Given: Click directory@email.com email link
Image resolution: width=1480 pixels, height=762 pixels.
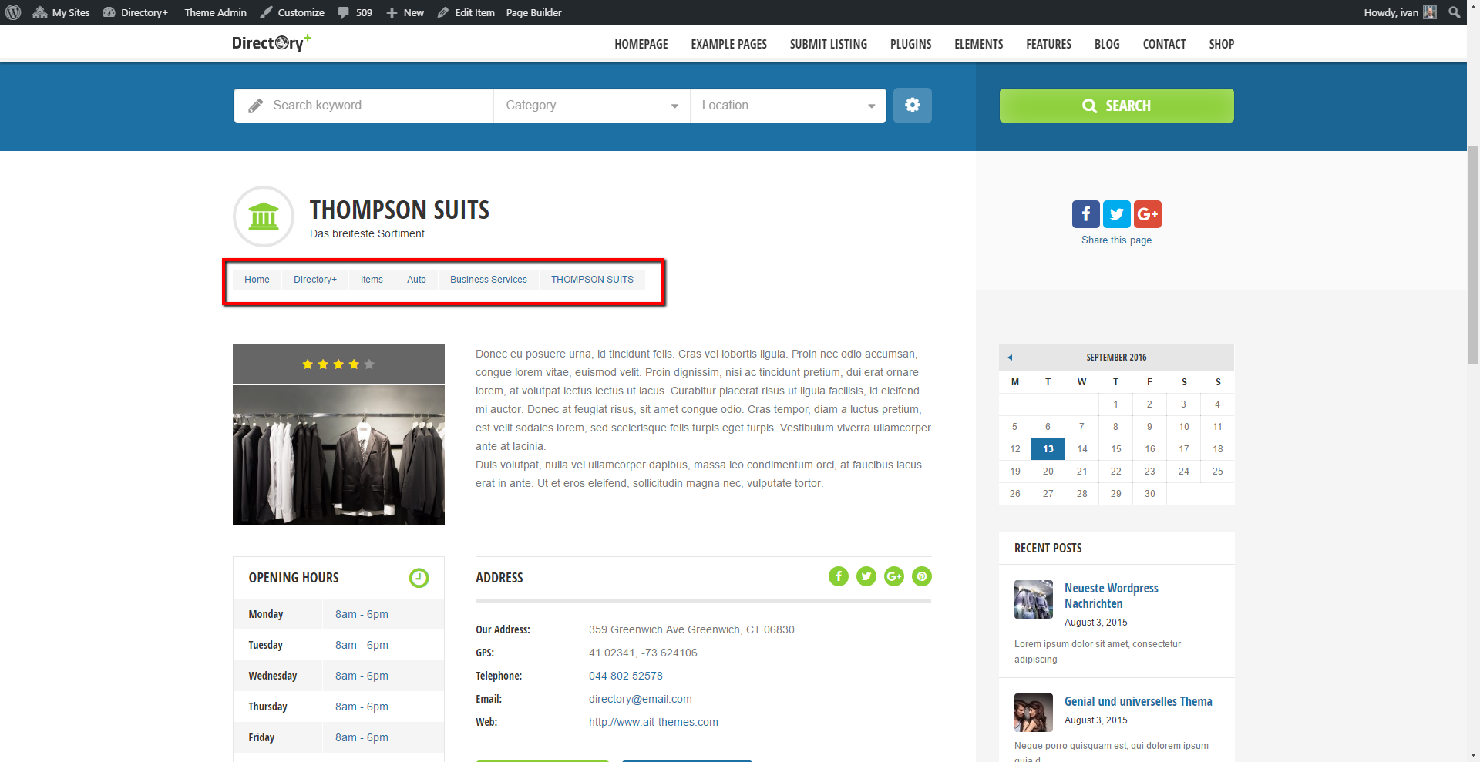Looking at the screenshot, I should [x=641, y=699].
